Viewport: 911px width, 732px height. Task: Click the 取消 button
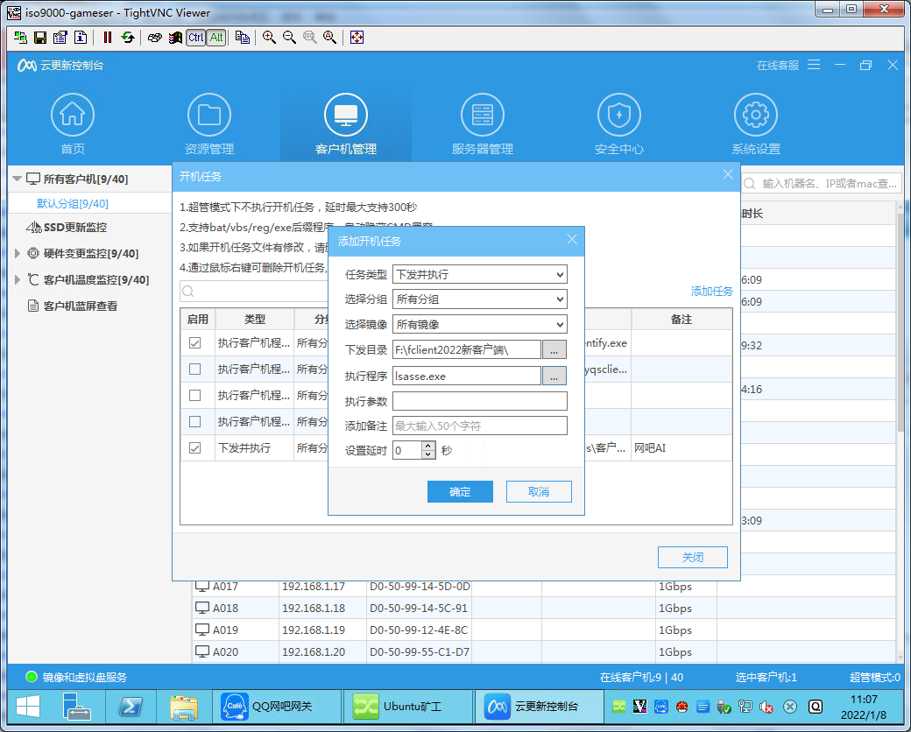(x=539, y=492)
